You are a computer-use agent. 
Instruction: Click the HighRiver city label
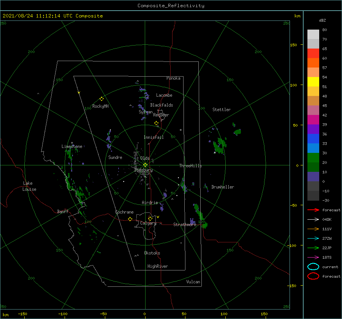[x=158, y=266]
